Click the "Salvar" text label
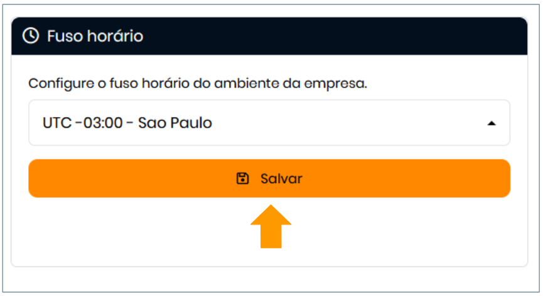548x296 pixels. tap(281, 179)
